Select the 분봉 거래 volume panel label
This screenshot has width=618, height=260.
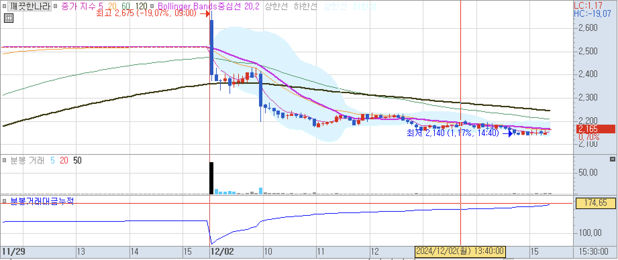click(x=27, y=160)
